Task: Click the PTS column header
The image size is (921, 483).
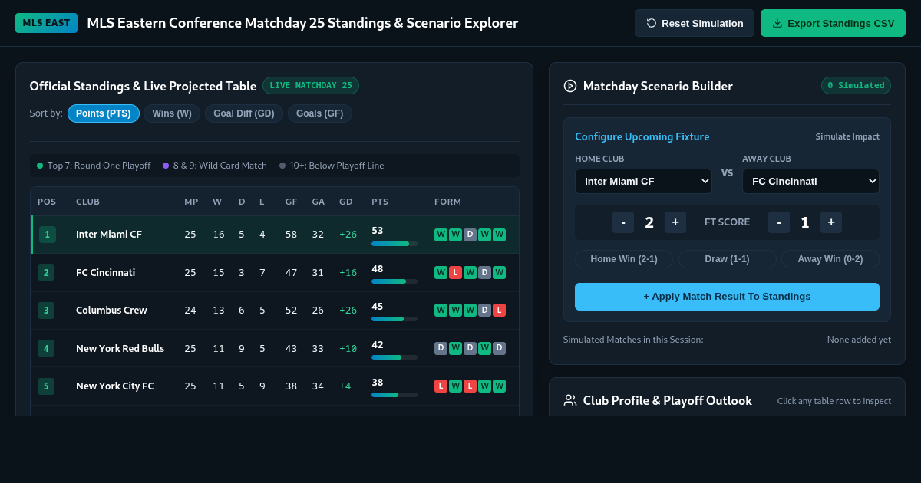Action: (380, 202)
